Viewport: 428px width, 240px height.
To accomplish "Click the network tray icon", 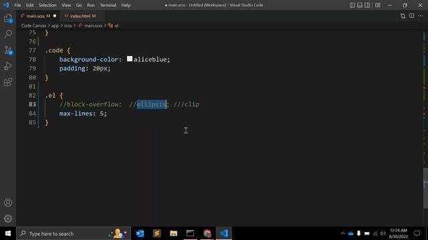I will [375, 233].
